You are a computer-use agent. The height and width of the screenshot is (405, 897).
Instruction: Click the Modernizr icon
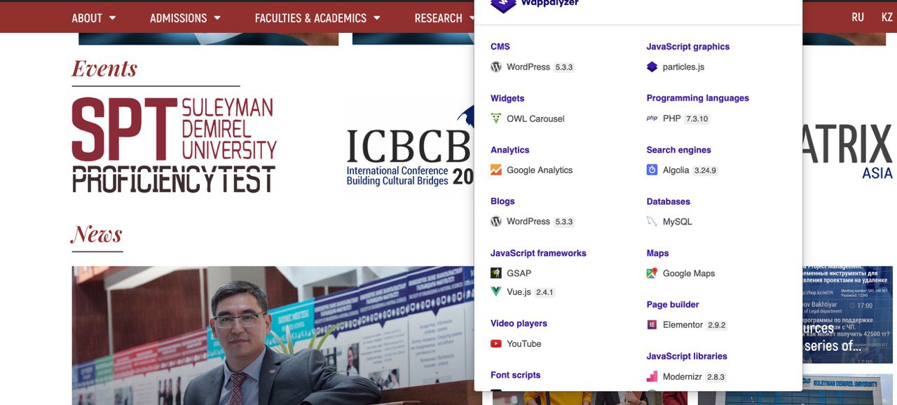click(x=652, y=376)
